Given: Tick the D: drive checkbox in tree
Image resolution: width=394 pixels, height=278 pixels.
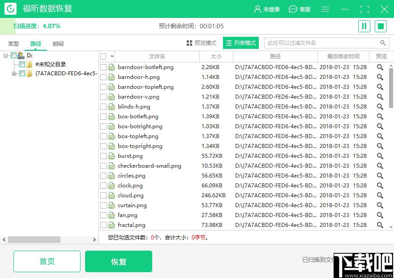Looking at the screenshot, I should (13, 55).
